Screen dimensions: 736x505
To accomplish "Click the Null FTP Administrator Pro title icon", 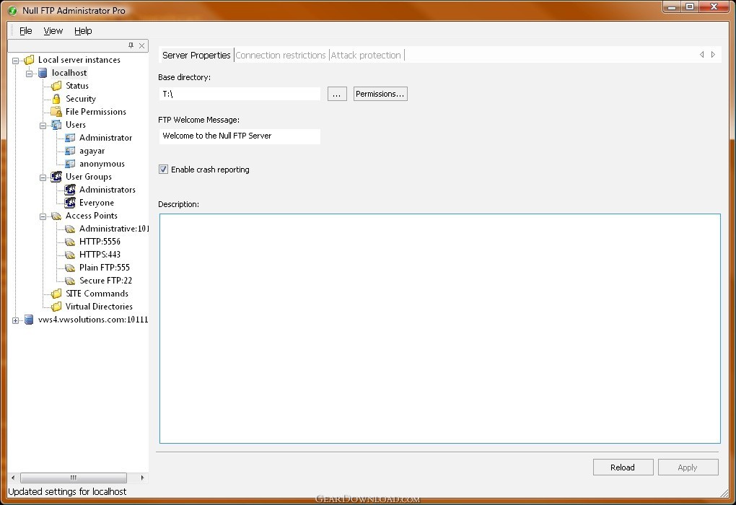I will click(x=12, y=10).
